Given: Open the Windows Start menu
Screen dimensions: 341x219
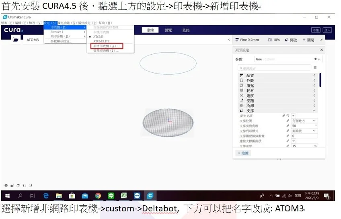Looking at the screenshot, I should [x=7, y=196].
